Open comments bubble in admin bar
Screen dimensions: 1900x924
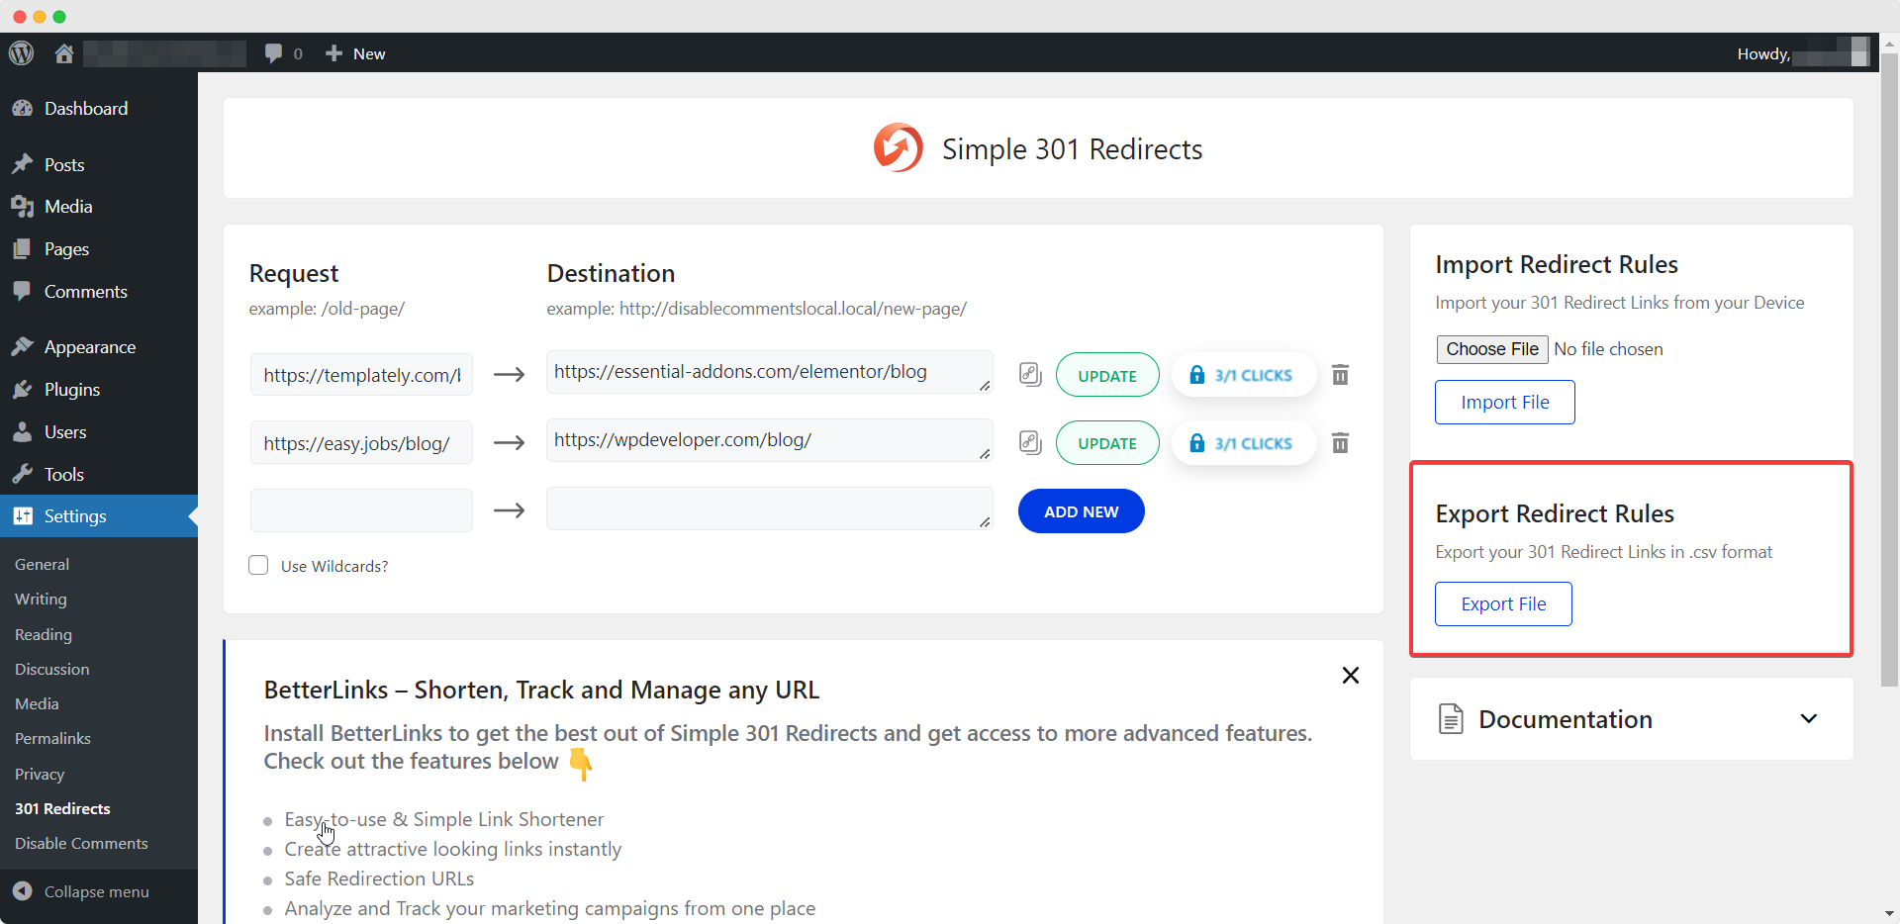click(x=283, y=53)
